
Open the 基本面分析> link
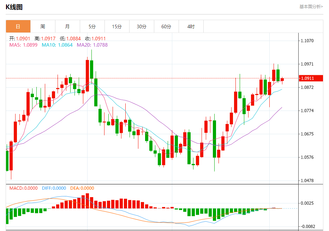311,7
